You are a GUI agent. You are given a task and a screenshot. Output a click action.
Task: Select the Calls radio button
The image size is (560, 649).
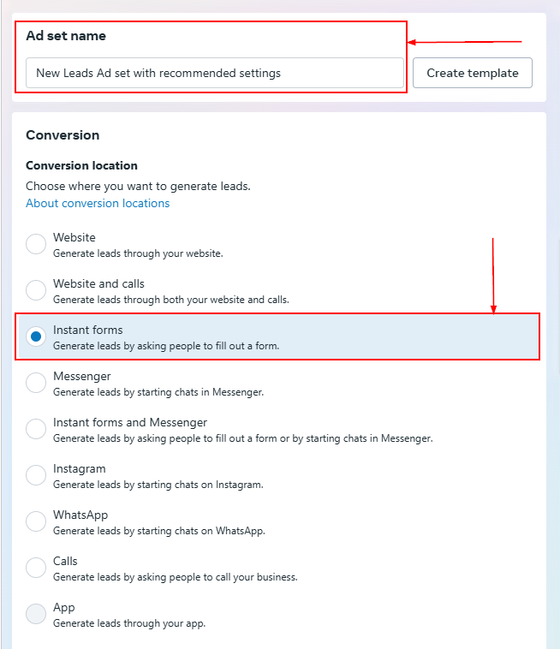[36, 568]
